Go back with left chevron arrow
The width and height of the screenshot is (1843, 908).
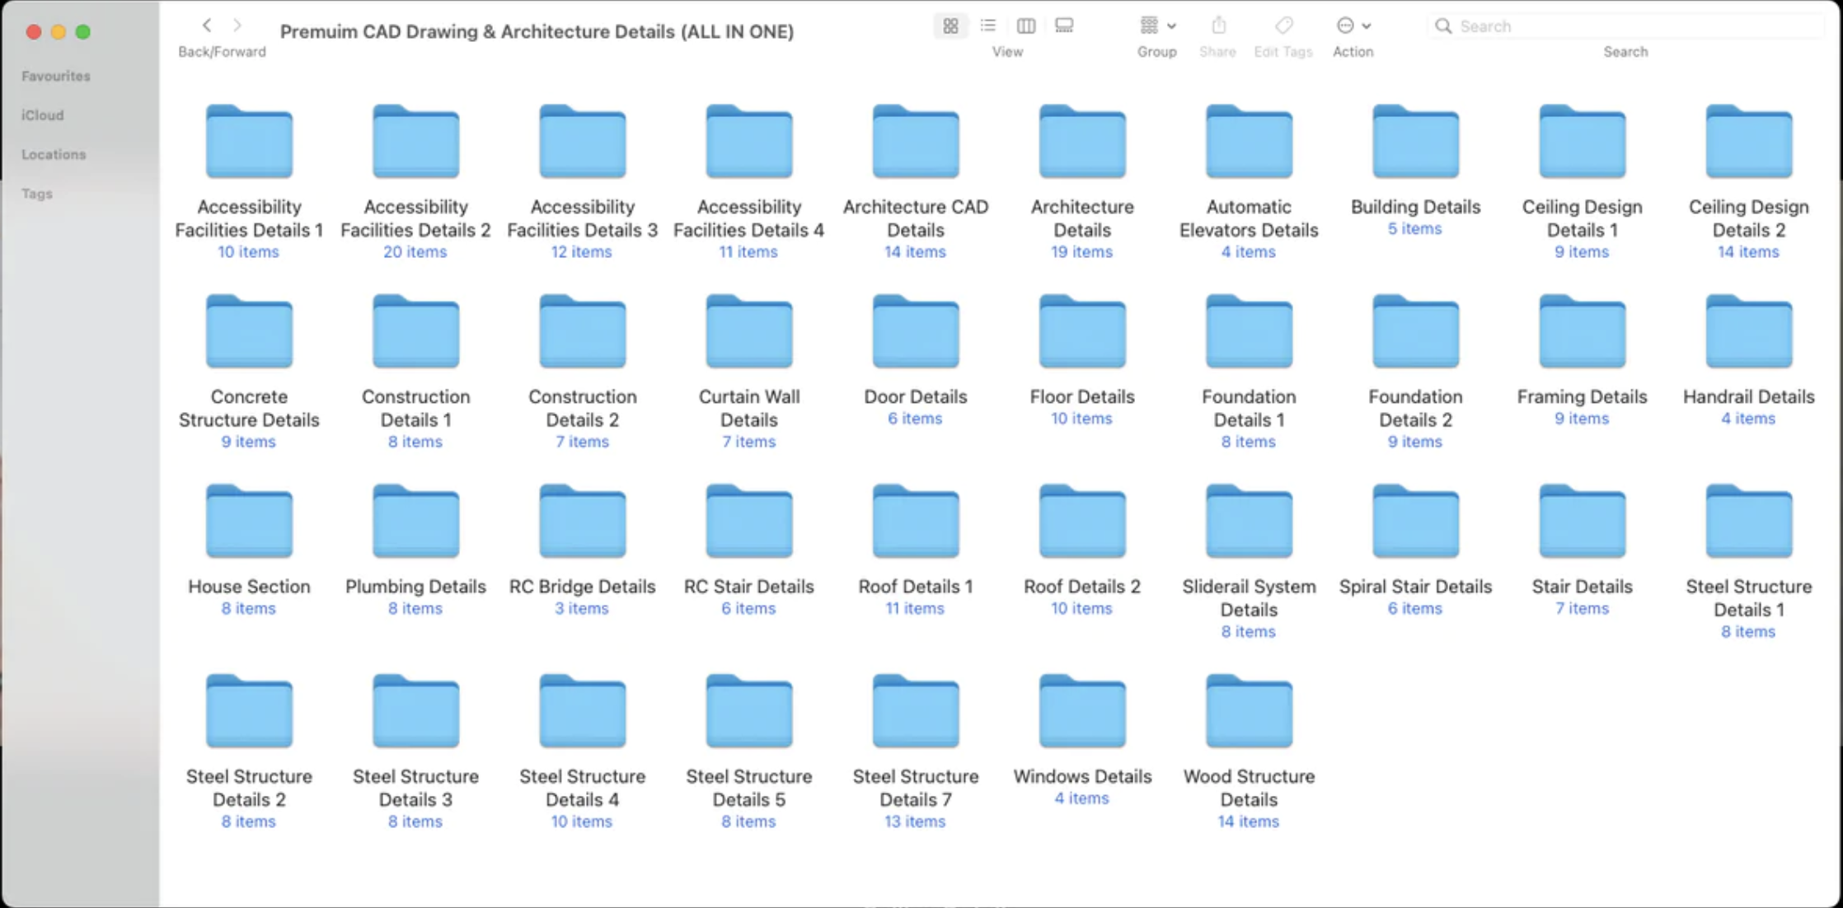click(207, 26)
